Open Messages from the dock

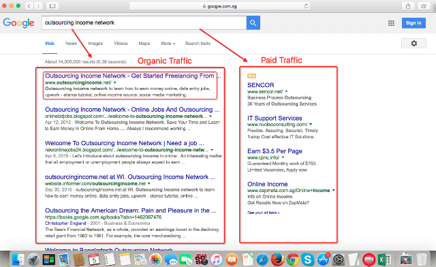[x=170, y=260]
